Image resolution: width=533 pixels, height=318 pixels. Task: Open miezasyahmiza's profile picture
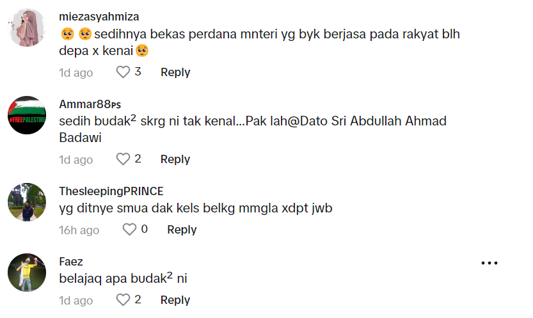click(x=27, y=28)
